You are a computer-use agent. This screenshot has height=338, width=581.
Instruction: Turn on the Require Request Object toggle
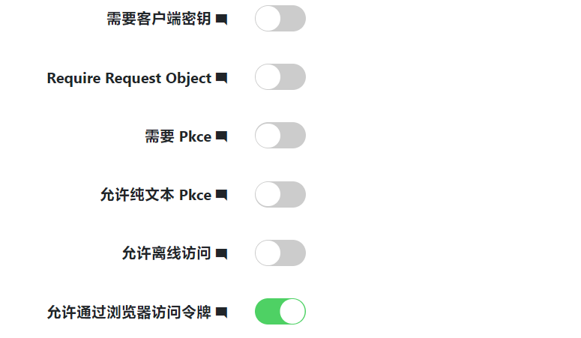pos(280,77)
